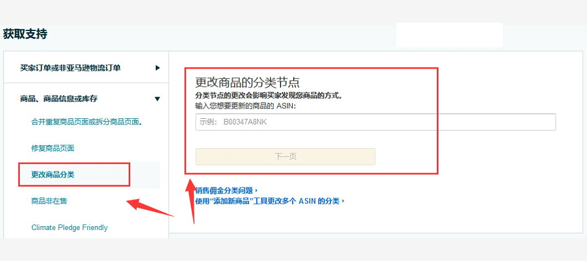Open 使用"添加新商品"工具更改多个 ASIN 的分类 link

tap(267, 201)
